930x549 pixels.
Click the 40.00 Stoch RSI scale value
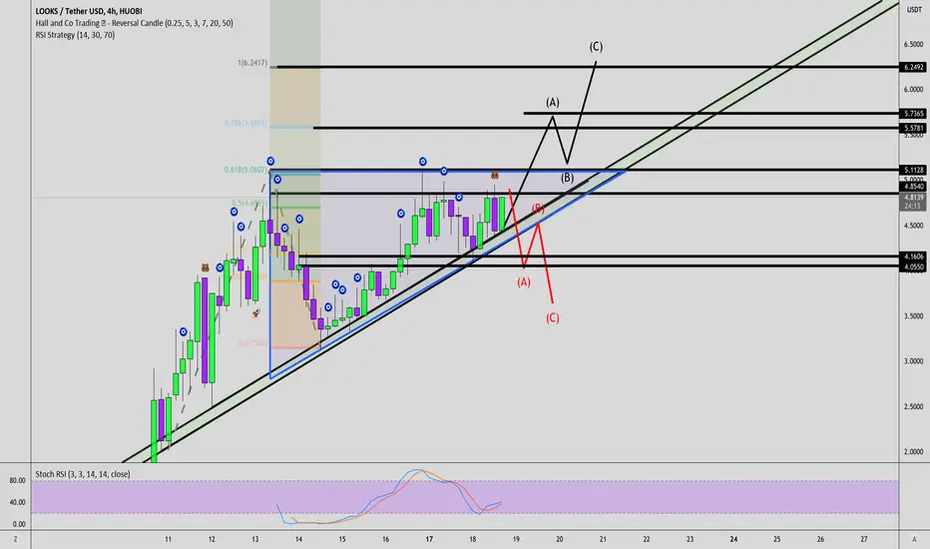click(17, 502)
